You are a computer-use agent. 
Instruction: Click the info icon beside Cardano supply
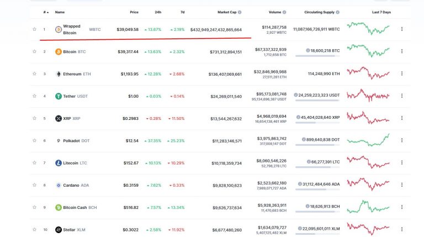coord(300,184)
